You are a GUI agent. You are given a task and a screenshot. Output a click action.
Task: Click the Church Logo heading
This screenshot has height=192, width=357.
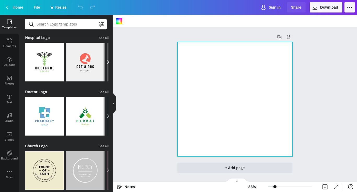[36, 146]
